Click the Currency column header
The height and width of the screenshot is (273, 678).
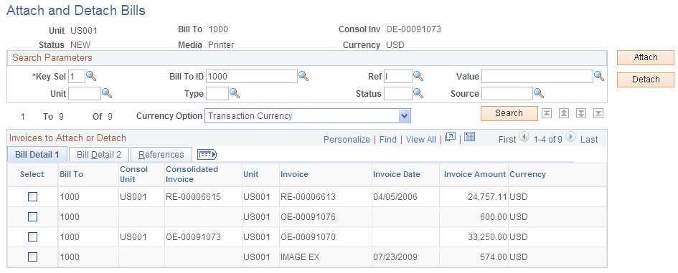(527, 174)
